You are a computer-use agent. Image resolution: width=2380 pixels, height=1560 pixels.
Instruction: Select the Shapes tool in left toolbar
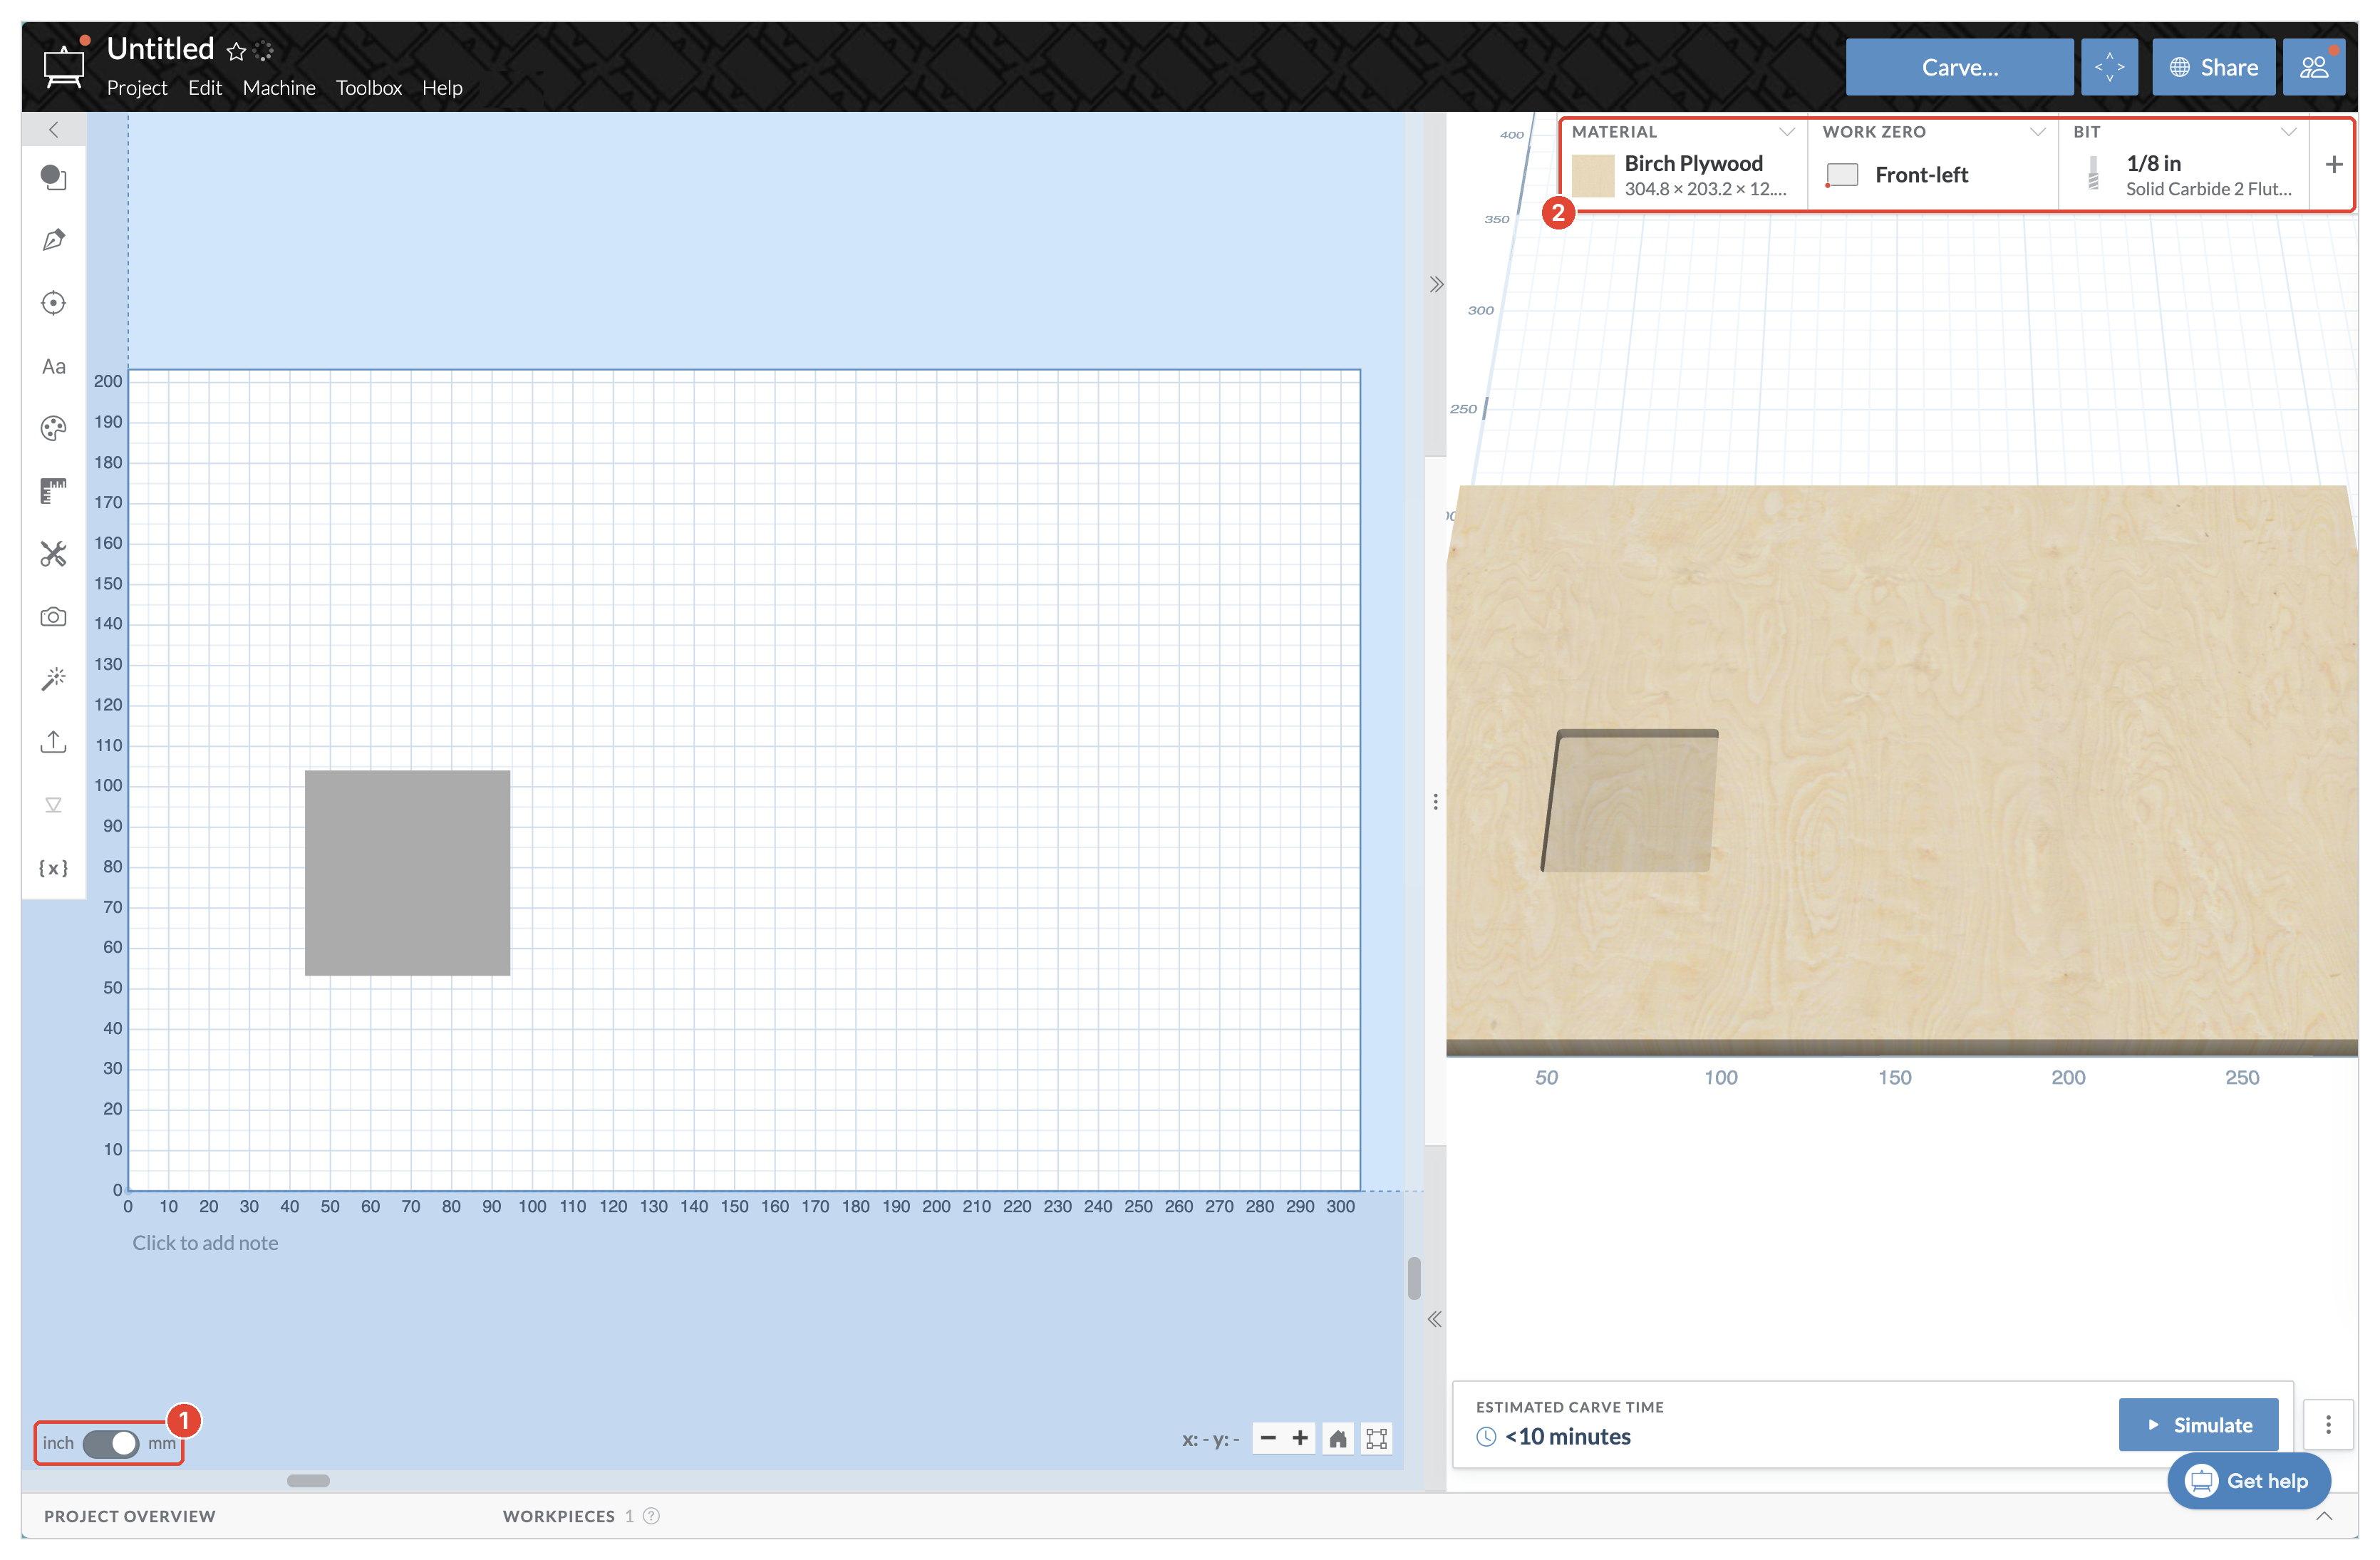[x=53, y=177]
